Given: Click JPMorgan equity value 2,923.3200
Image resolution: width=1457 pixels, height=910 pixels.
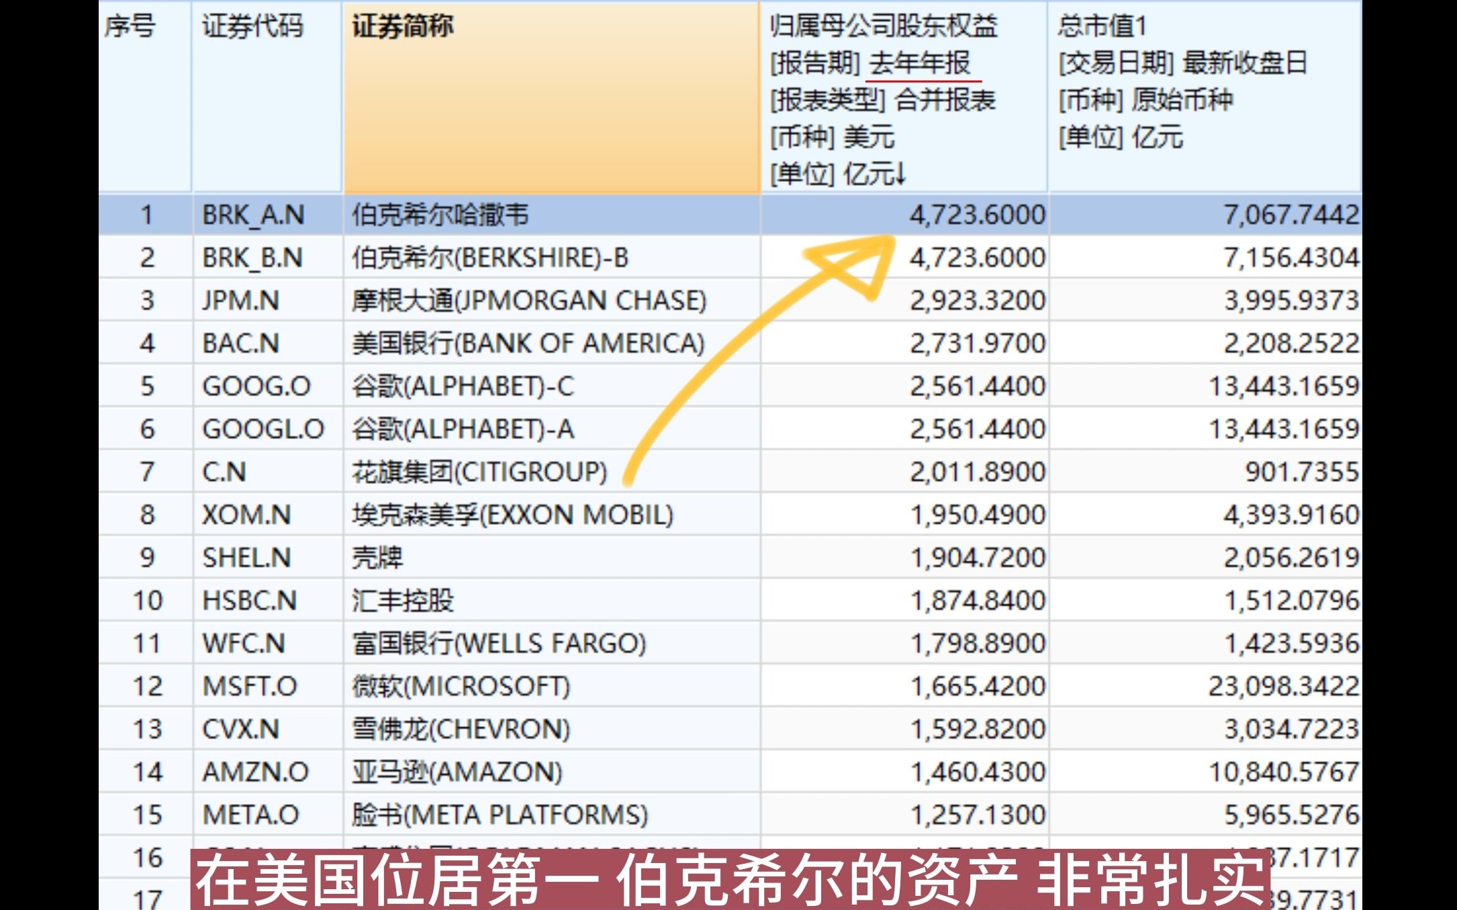Looking at the screenshot, I should pyautogui.click(x=978, y=301).
